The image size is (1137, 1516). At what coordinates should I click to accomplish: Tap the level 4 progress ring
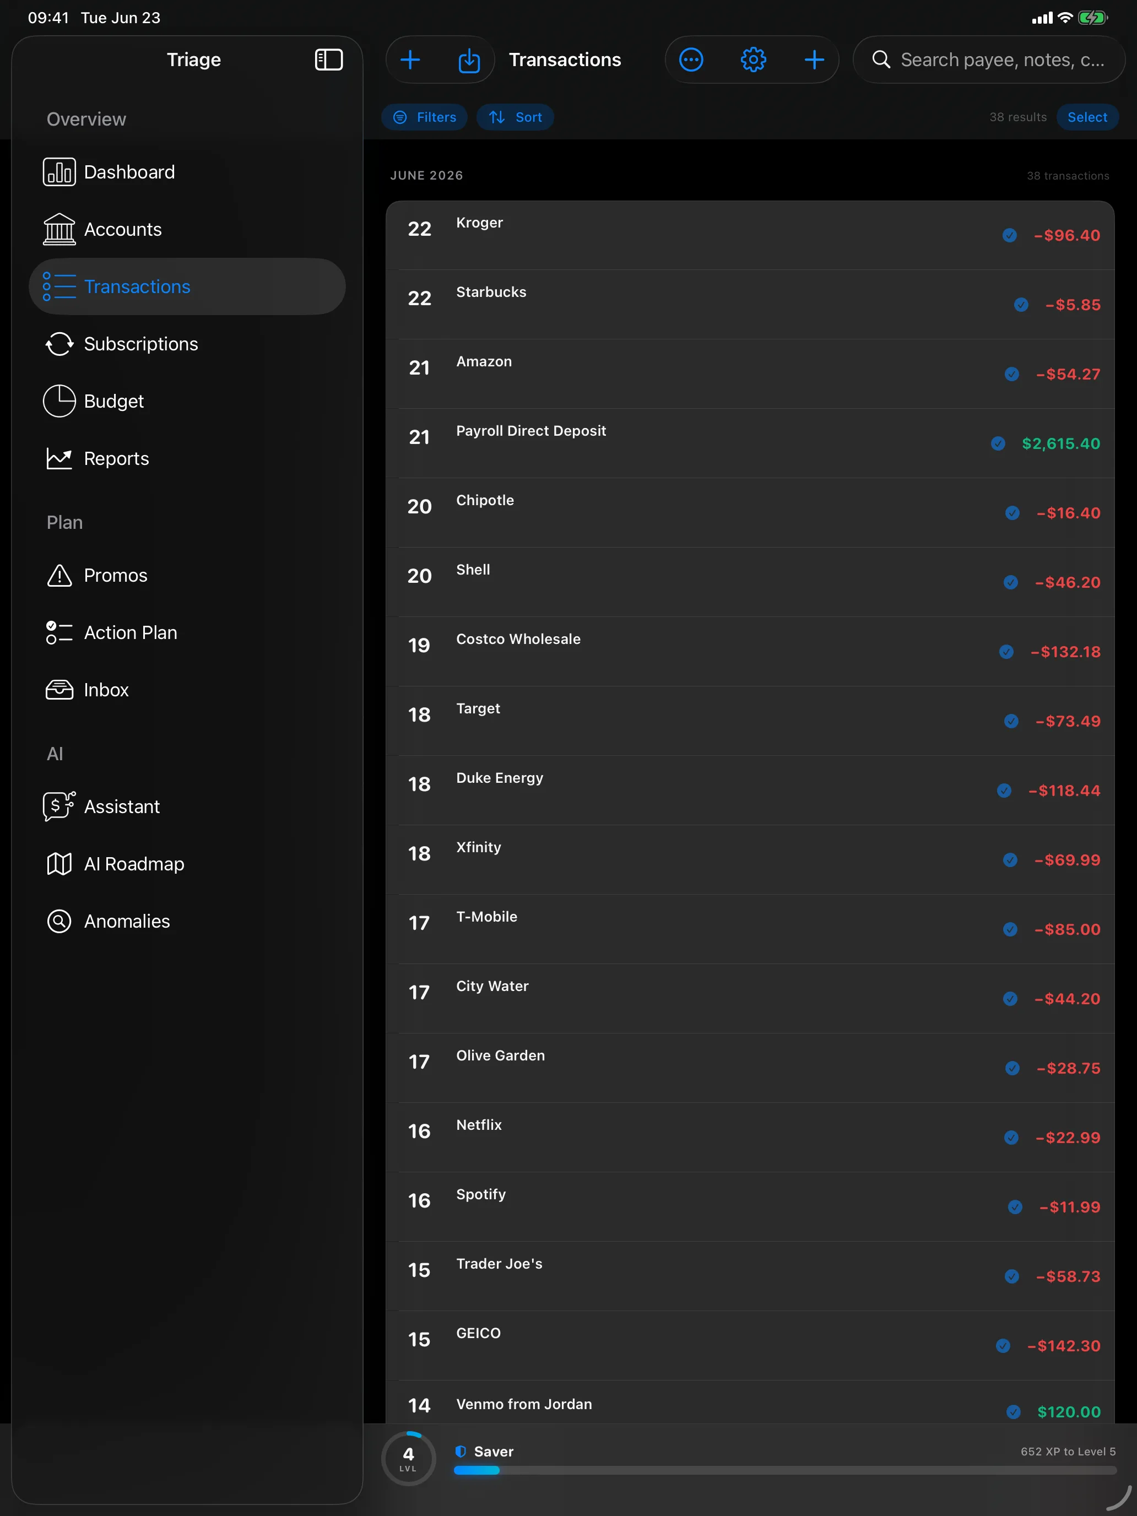(x=408, y=1458)
